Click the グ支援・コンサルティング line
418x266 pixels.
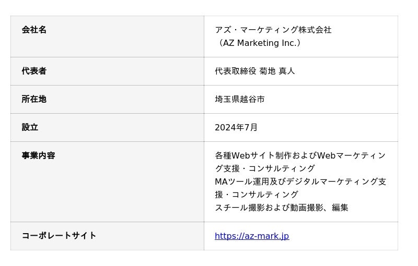[x=265, y=168]
